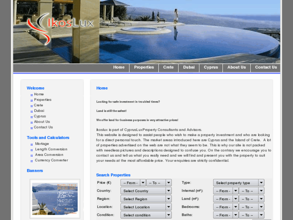Image resolution: width=293 pixels, height=220 pixels.
Task: Click text 'Land is still the safest!'
Action: tap(111, 111)
